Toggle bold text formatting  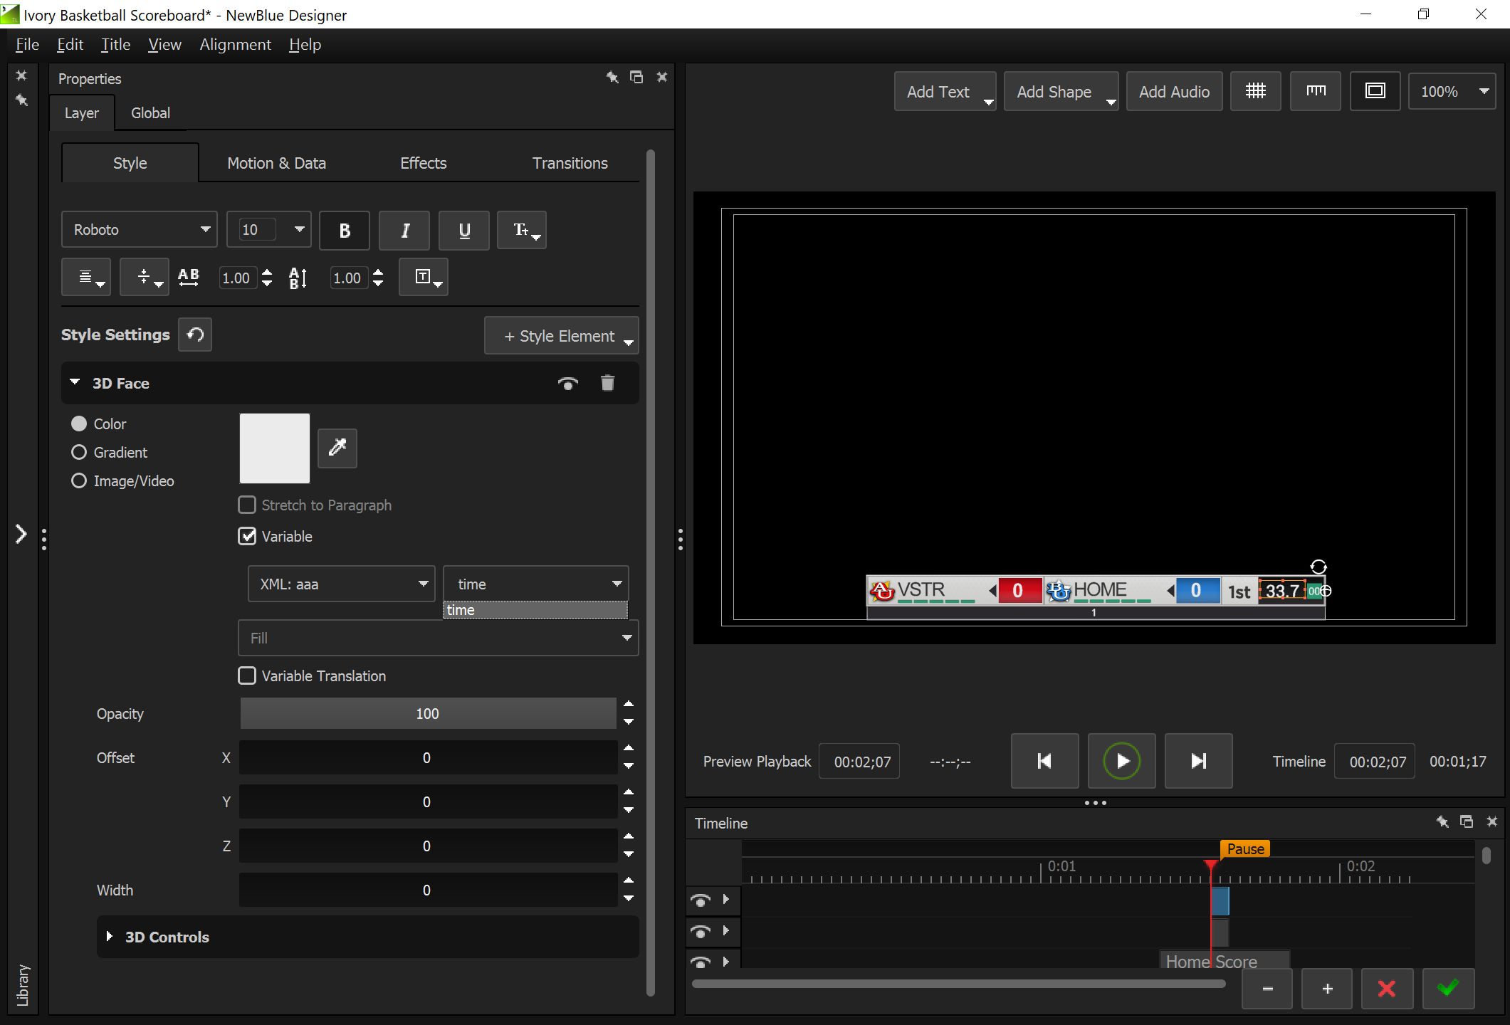point(345,231)
